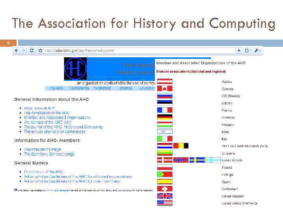Image resolution: width=283 pixels, height=212 pixels.
Task: Click the Nordic Branch label
Action: (232, 161)
